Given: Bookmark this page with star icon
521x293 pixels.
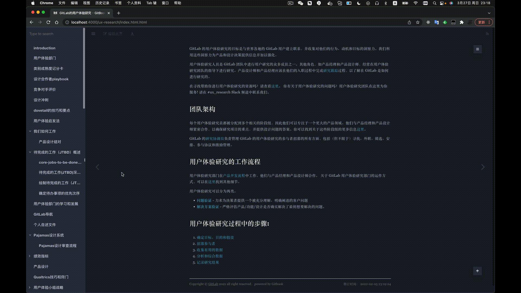Looking at the screenshot, I should (x=418, y=22).
